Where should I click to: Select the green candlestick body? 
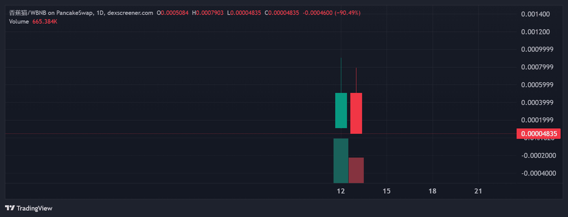[341, 110]
